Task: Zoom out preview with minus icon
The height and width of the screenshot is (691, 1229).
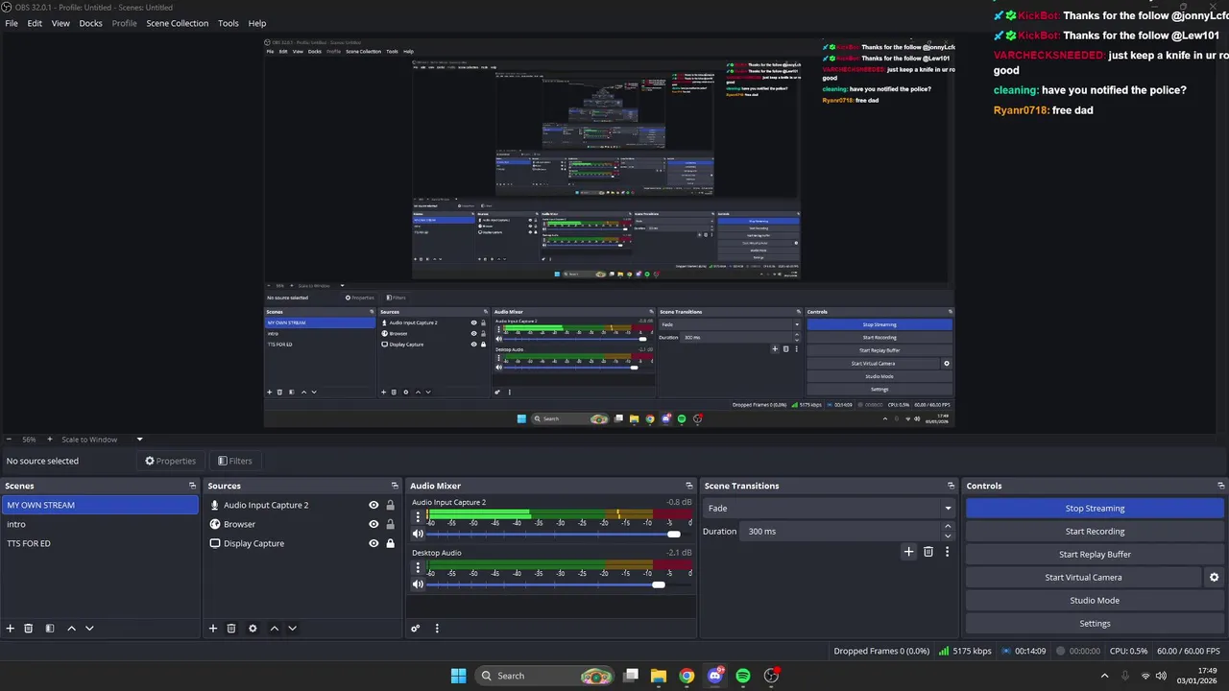Action: tap(8, 440)
